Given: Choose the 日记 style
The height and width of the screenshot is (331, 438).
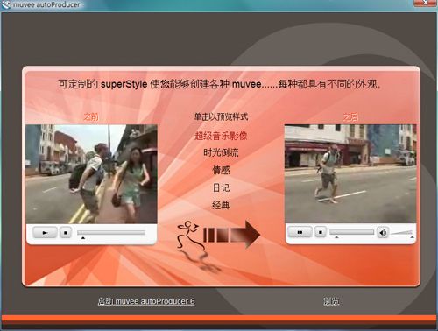Looking at the screenshot, I should 221,187.
